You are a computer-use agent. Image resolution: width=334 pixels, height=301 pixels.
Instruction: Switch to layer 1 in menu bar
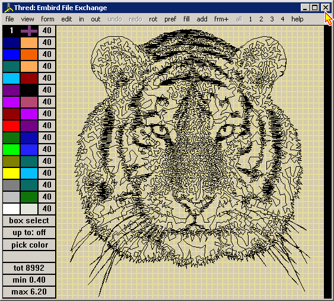250,19
